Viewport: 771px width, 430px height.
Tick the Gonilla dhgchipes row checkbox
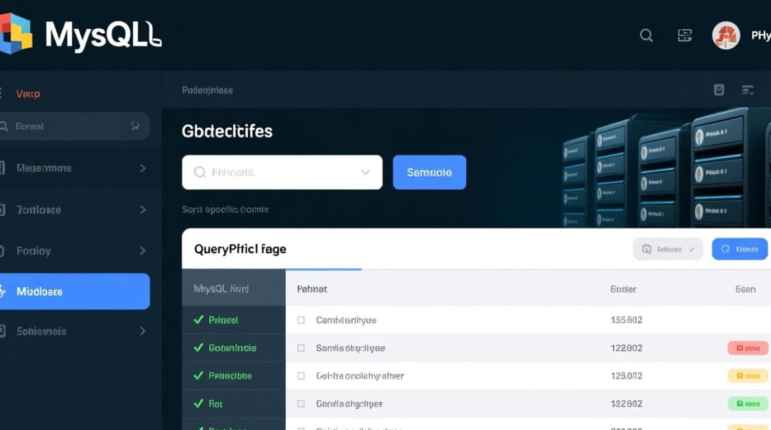301,404
